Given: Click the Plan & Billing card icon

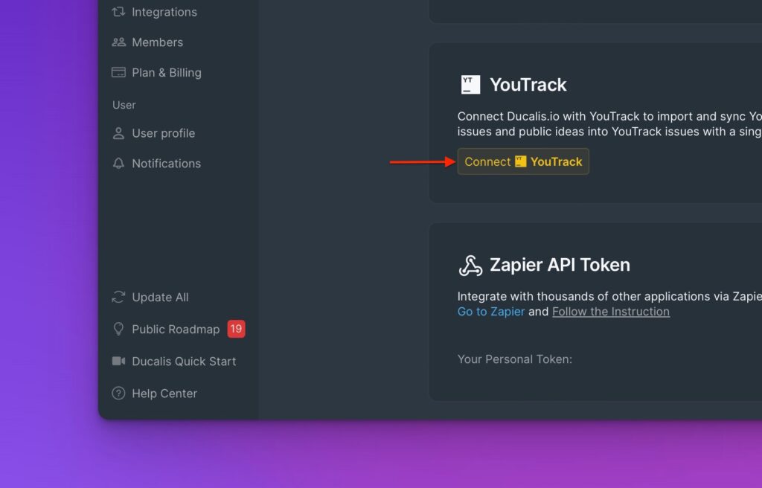Looking at the screenshot, I should coord(118,72).
